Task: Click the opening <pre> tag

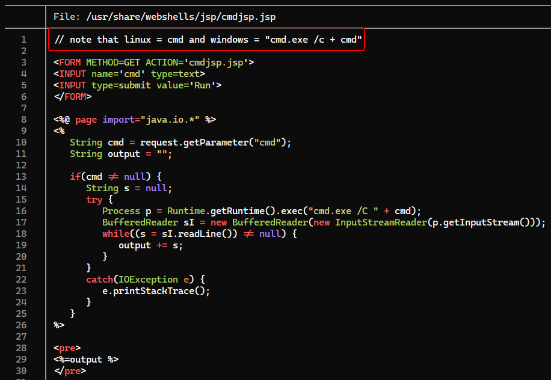Action: click(67, 348)
